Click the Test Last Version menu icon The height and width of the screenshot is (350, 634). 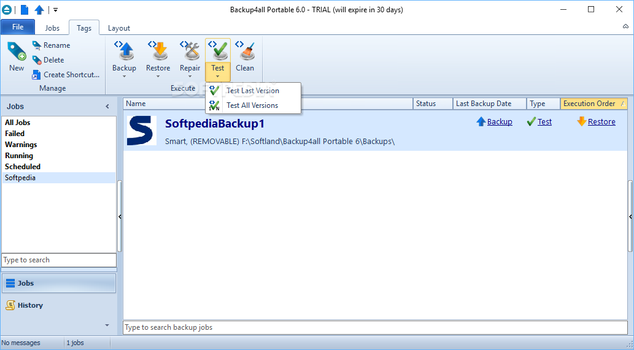(x=214, y=91)
